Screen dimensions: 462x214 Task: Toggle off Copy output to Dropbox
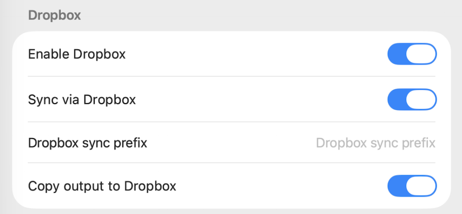412,186
